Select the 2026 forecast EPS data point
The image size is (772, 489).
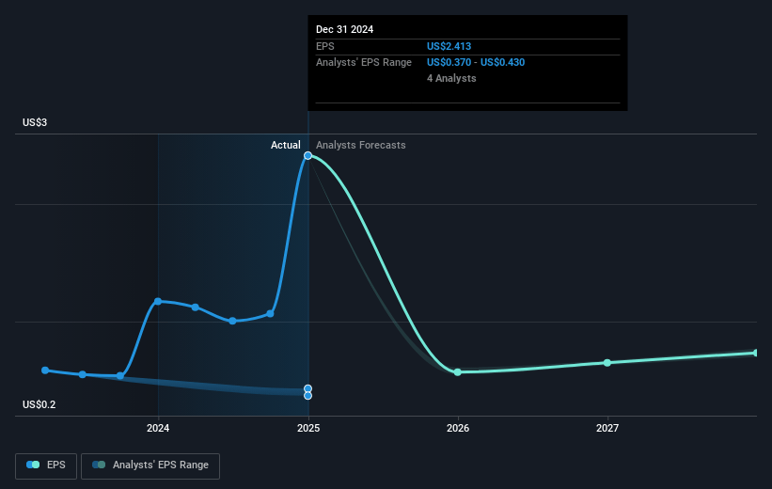pyautogui.click(x=457, y=372)
